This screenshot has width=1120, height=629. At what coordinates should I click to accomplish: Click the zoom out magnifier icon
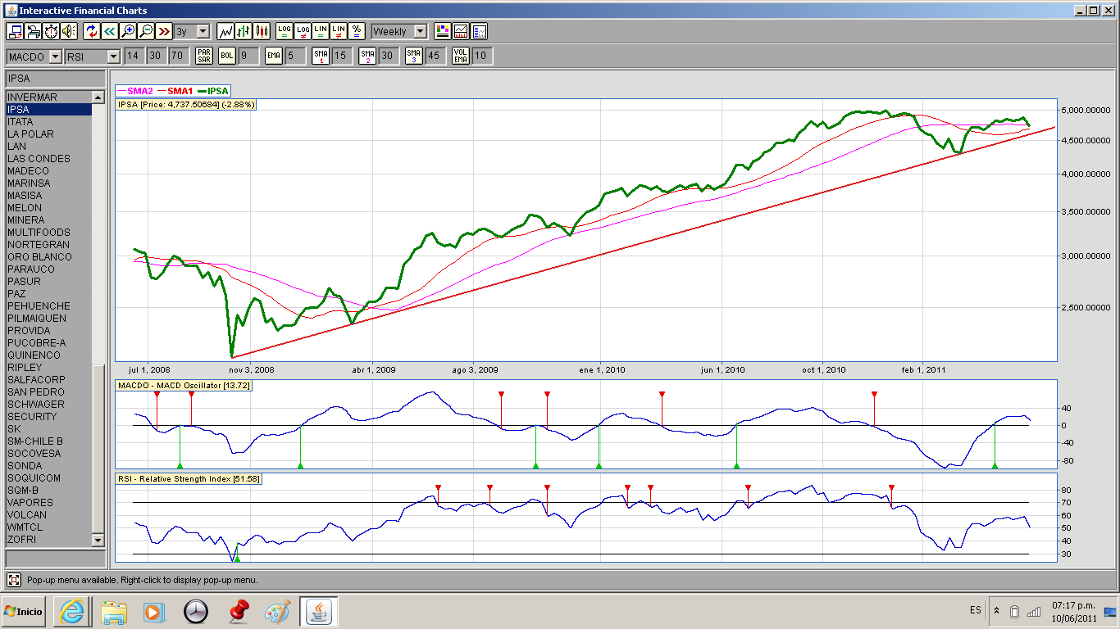click(146, 31)
